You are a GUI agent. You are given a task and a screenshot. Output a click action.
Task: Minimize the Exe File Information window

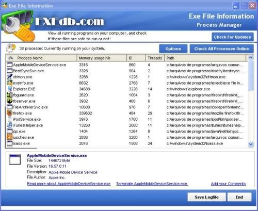coord(236,6)
